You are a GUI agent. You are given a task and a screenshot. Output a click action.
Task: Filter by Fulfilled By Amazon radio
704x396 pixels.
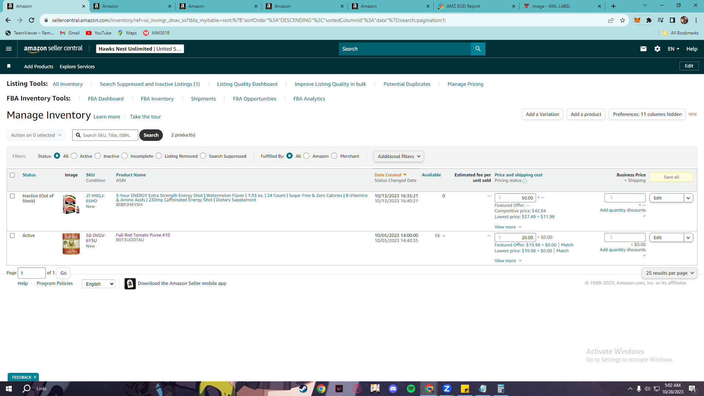307,156
